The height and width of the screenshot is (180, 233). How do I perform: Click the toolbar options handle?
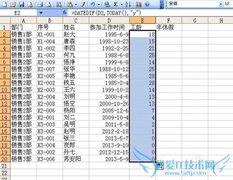point(162,4)
